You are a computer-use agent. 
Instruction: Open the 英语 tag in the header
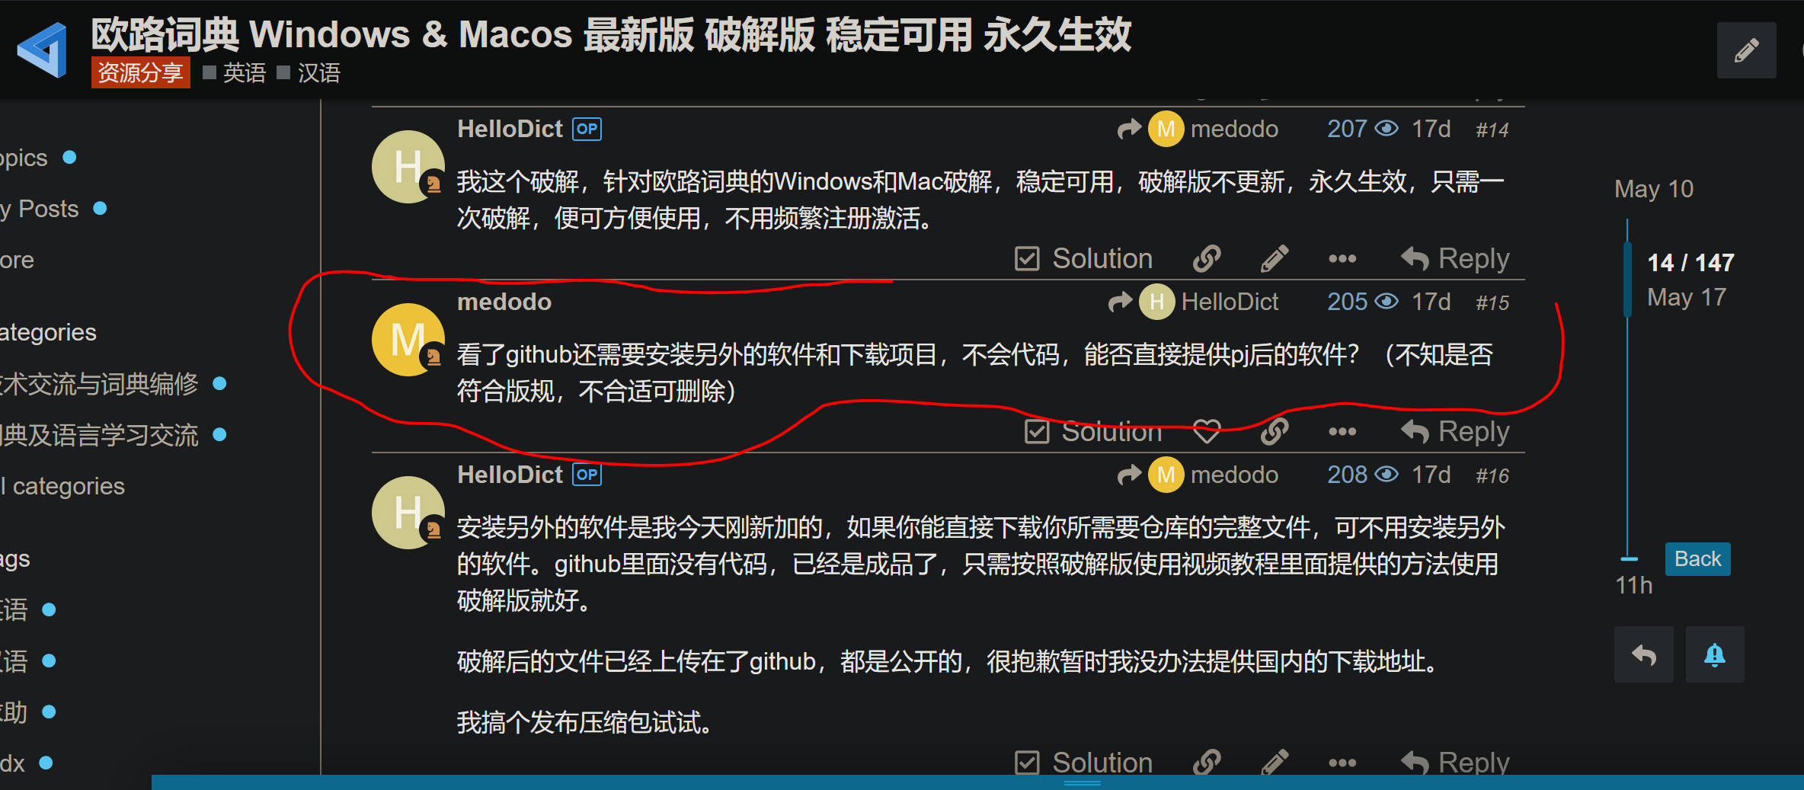235,72
